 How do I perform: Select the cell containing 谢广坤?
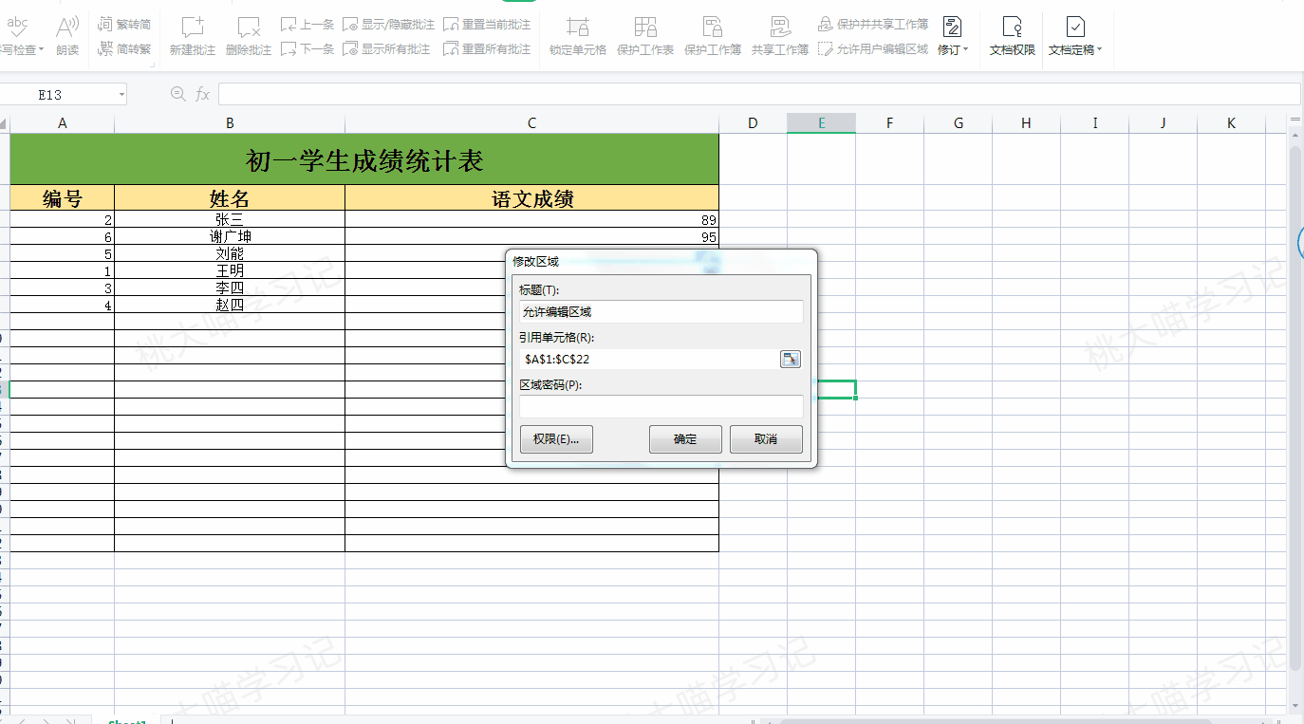(x=230, y=236)
